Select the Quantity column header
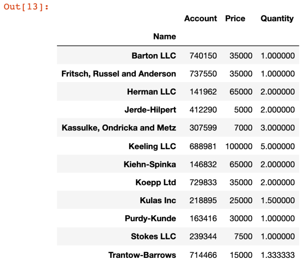Screen dimensions: 308x267 (x=277, y=19)
